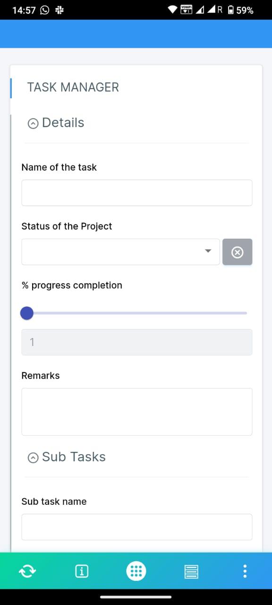Viewport: 272px width, 605px height.
Task: Open the Status of the Project dropdown
Action: pos(120,252)
